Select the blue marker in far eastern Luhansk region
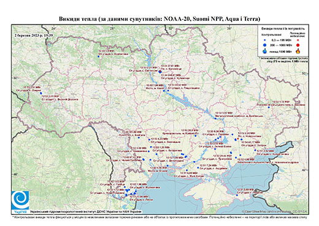Screen dimensions: 319x226 269,107
